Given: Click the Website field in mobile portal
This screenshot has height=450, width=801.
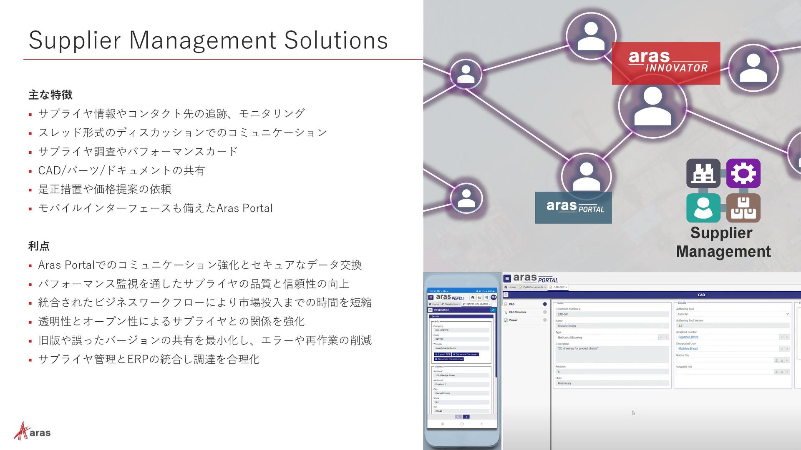Looking at the screenshot, I should [461, 348].
